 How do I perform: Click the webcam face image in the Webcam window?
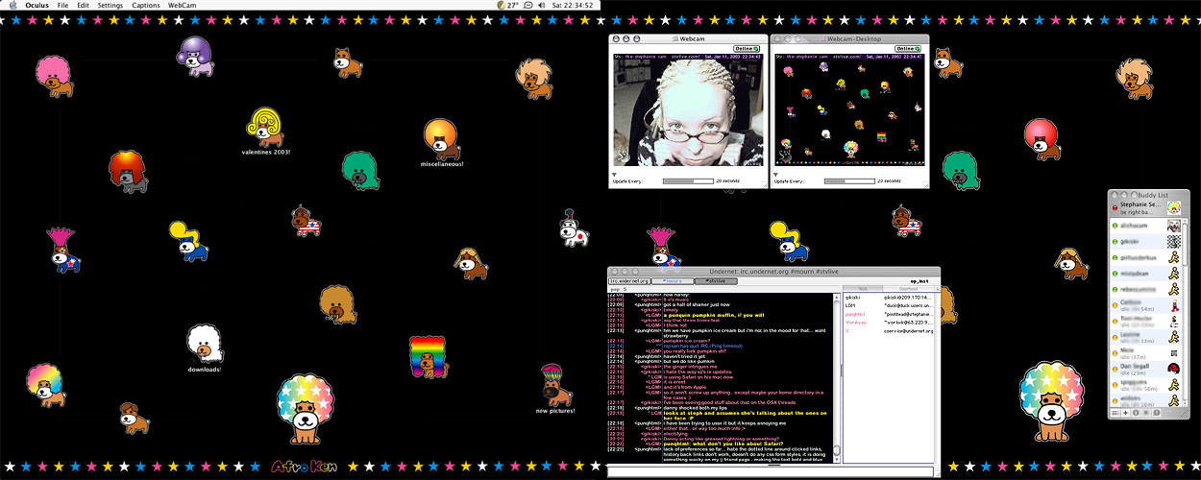[688, 114]
